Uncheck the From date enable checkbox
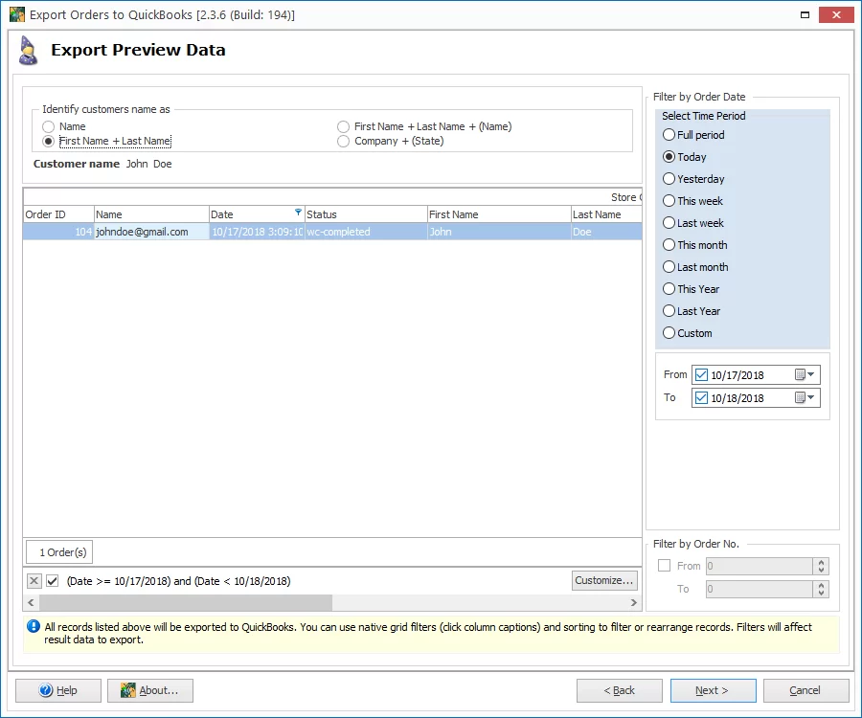The height and width of the screenshot is (718, 862). [x=701, y=374]
